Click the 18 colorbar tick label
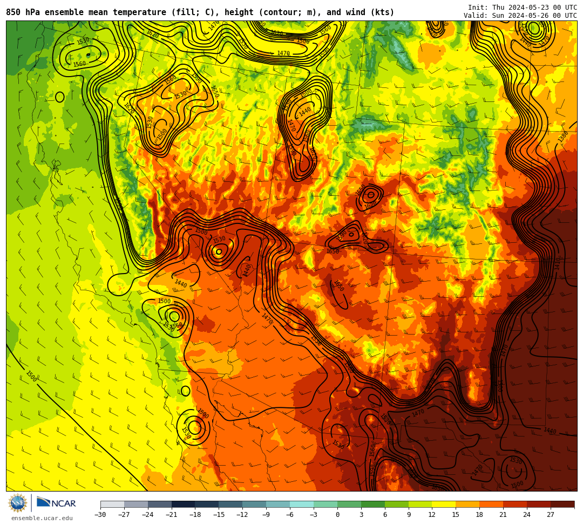The height and width of the screenshot is (525, 583). (480, 515)
